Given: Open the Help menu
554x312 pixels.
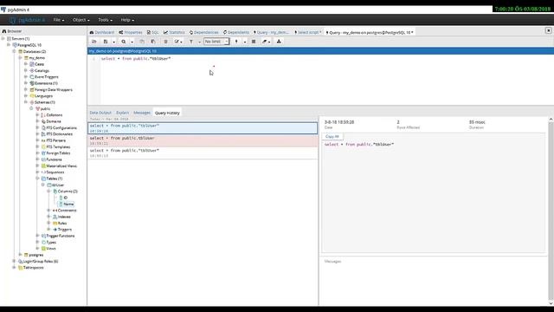Looking at the screenshot, I should (127, 20).
